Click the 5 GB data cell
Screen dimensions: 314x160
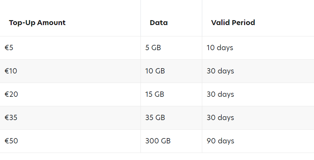point(153,48)
